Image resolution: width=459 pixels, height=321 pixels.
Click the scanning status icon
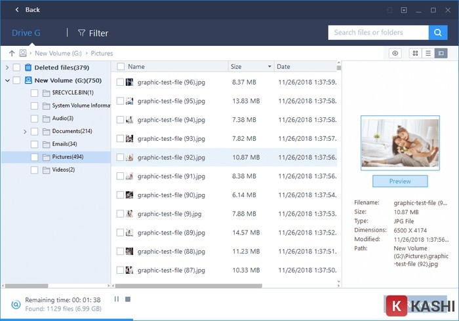coord(16,305)
